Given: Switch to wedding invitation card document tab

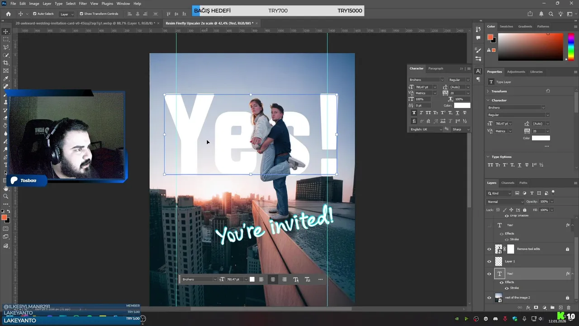Looking at the screenshot, I should click(85, 23).
